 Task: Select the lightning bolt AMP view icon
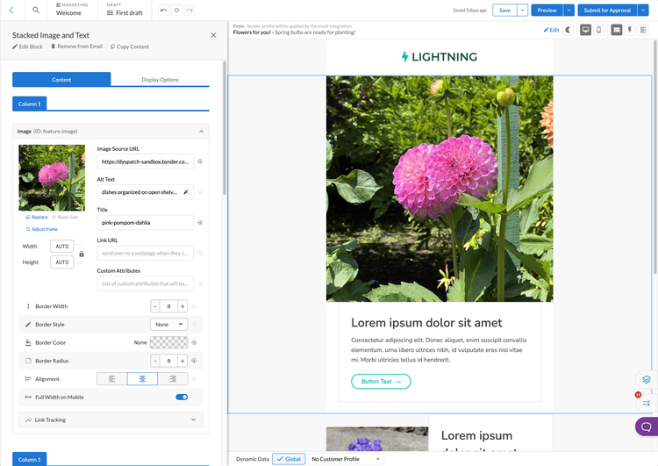(x=629, y=30)
